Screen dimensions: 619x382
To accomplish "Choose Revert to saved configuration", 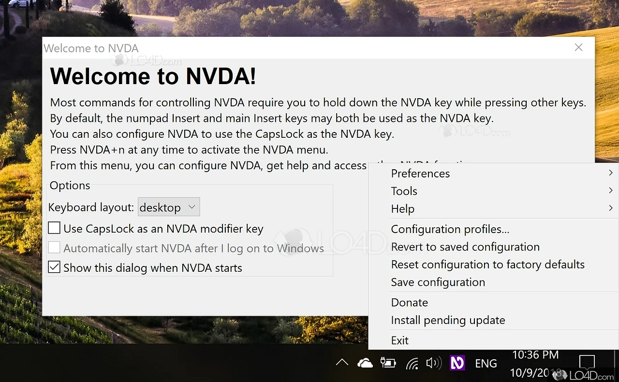I will pos(465,247).
